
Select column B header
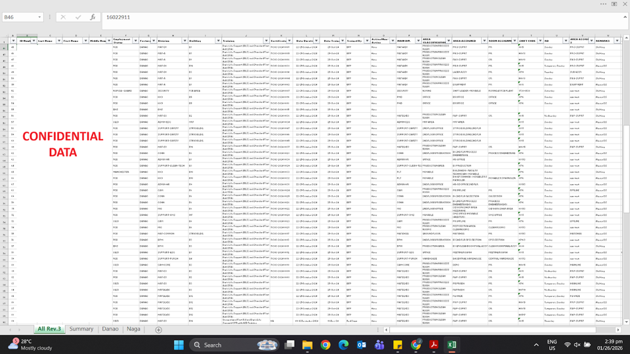(x=27, y=35)
